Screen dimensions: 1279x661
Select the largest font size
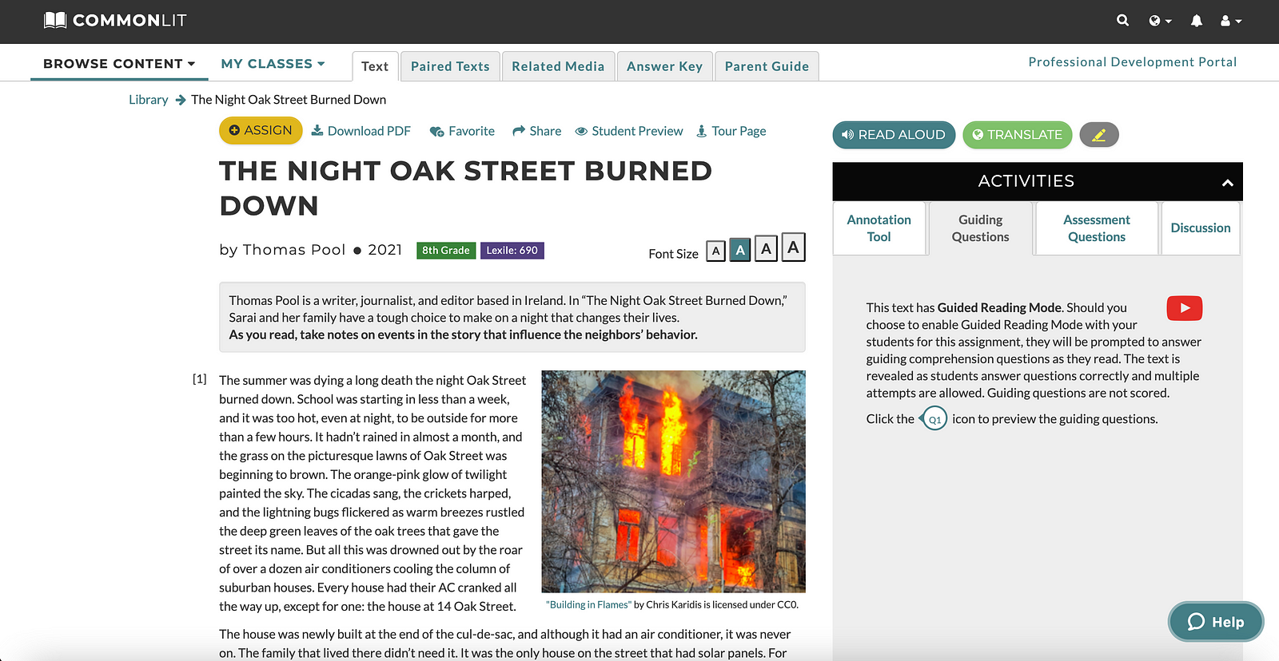tap(793, 247)
